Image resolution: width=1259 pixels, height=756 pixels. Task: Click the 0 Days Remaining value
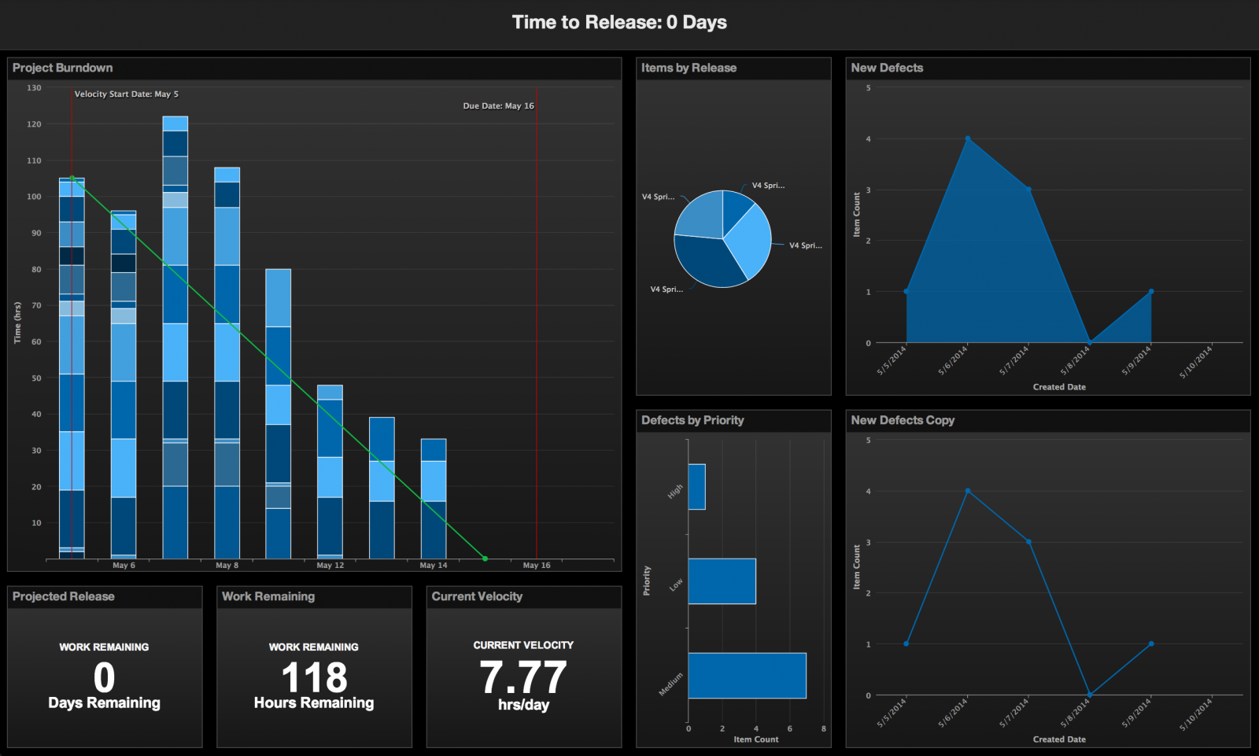pos(104,678)
